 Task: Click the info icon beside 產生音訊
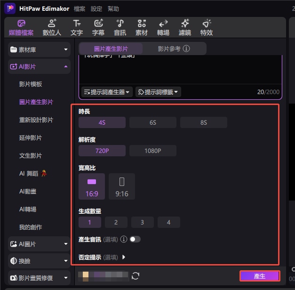pos(124,239)
